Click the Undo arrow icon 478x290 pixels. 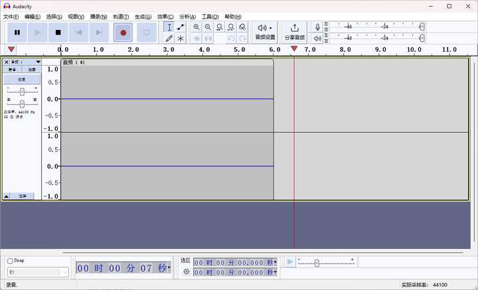tap(231, 38)
